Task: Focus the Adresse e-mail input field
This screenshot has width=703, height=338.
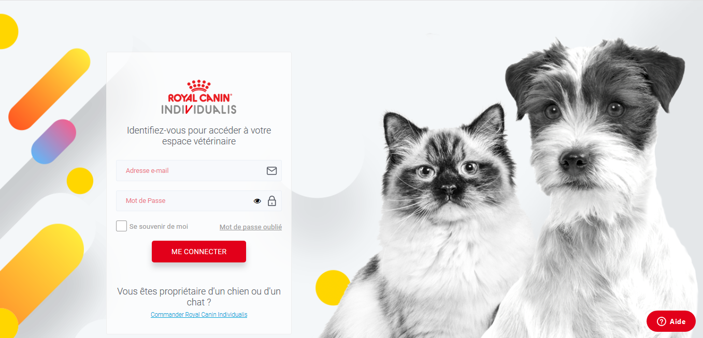Action: pos(199,171)
